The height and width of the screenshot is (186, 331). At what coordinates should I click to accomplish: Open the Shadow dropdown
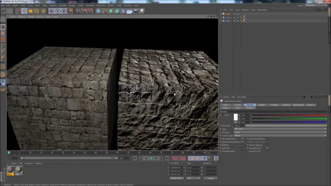click(x=280, y=132)
